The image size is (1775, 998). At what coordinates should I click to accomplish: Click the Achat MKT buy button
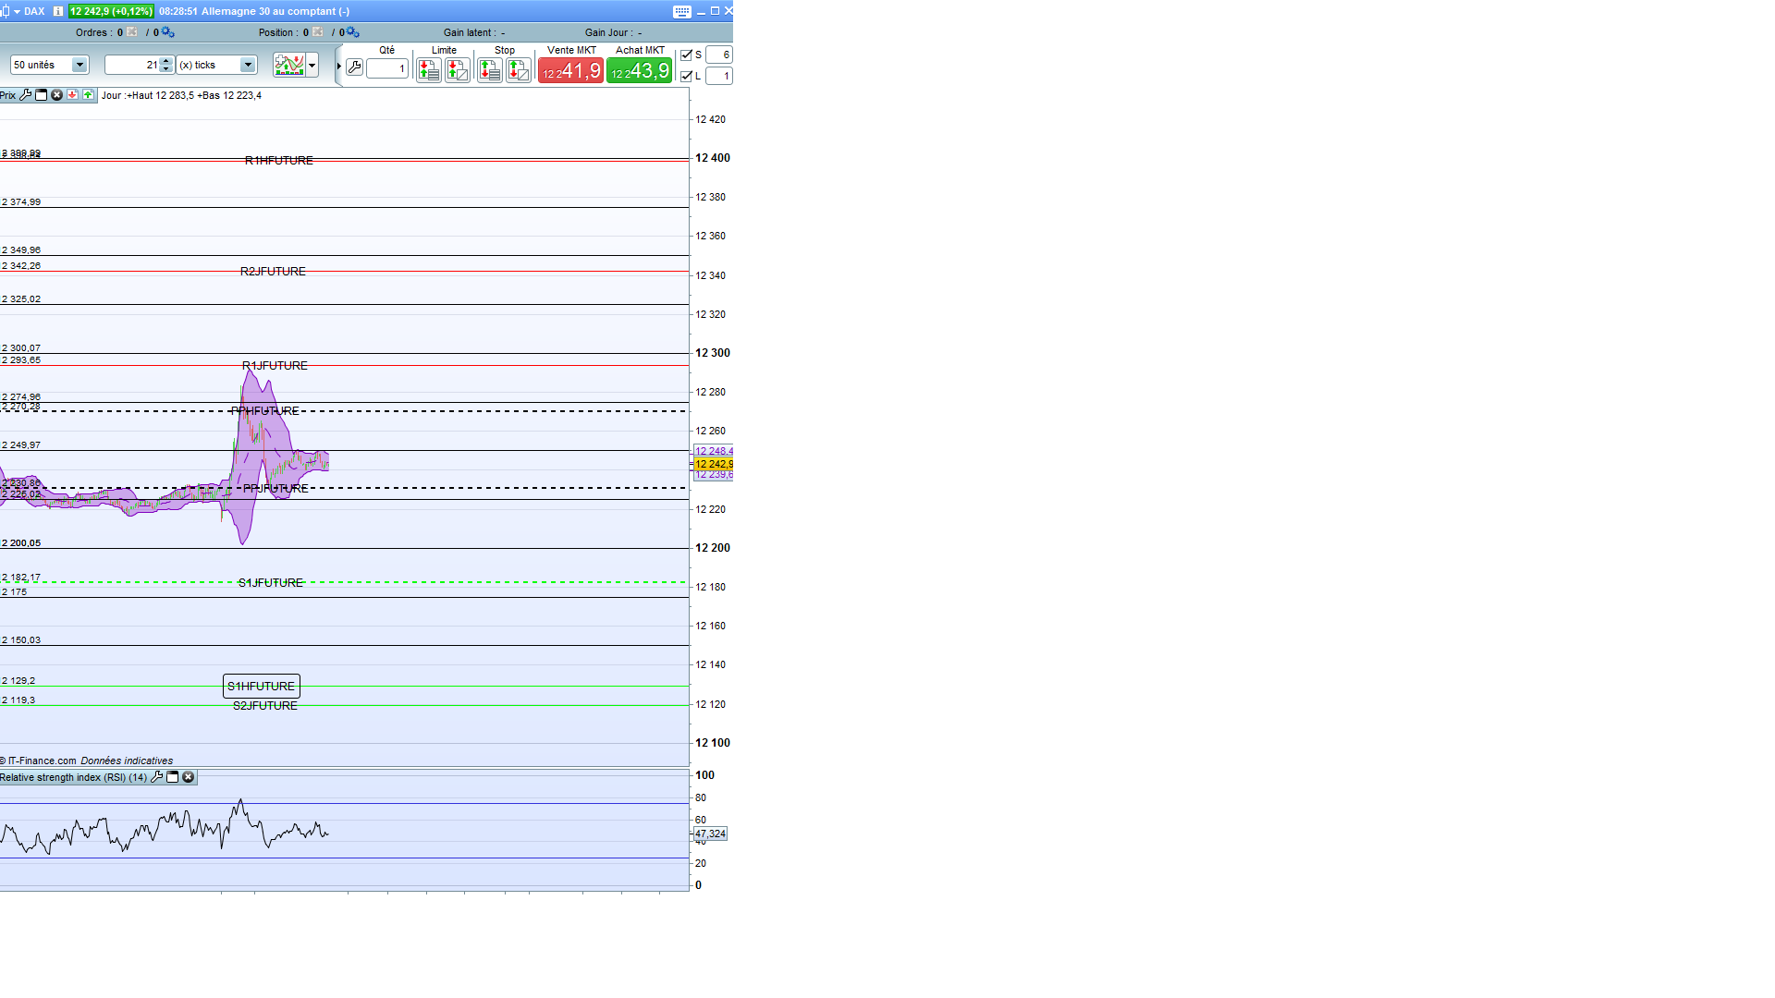[639, 70]
